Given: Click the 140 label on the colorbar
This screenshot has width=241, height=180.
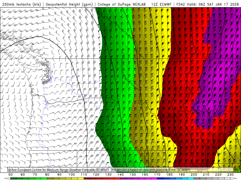Looking at the screenshot, I should [120, 175].
